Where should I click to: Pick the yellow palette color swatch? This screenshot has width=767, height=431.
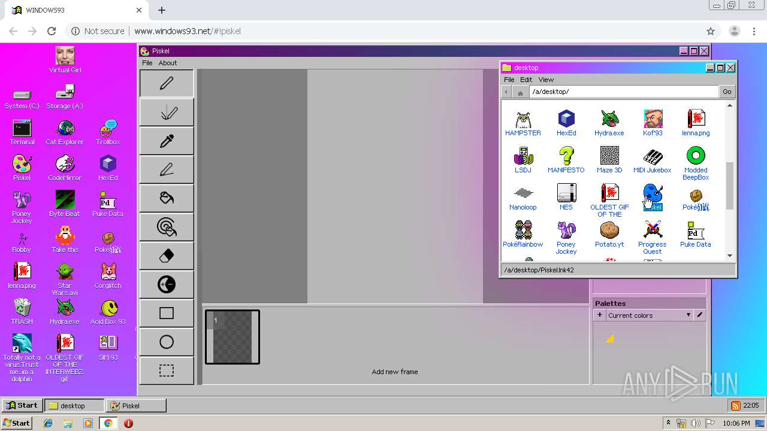[609, 338]
